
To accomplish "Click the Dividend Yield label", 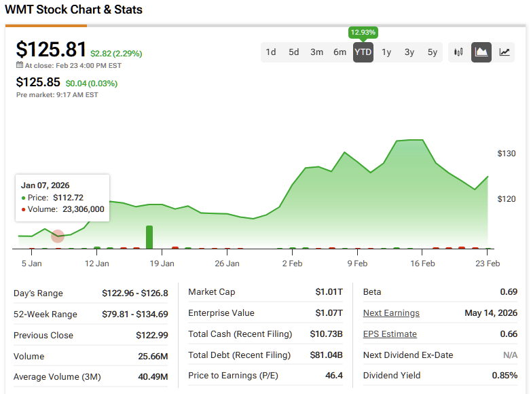I will 392,376.
